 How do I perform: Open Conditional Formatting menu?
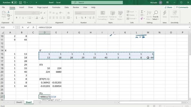coord(103,15)
